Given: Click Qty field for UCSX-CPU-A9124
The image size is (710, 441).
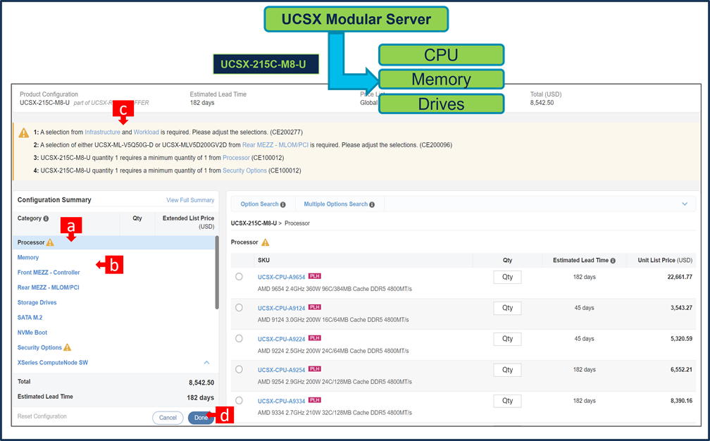Looking at the screenshot, I should (507, 308).
